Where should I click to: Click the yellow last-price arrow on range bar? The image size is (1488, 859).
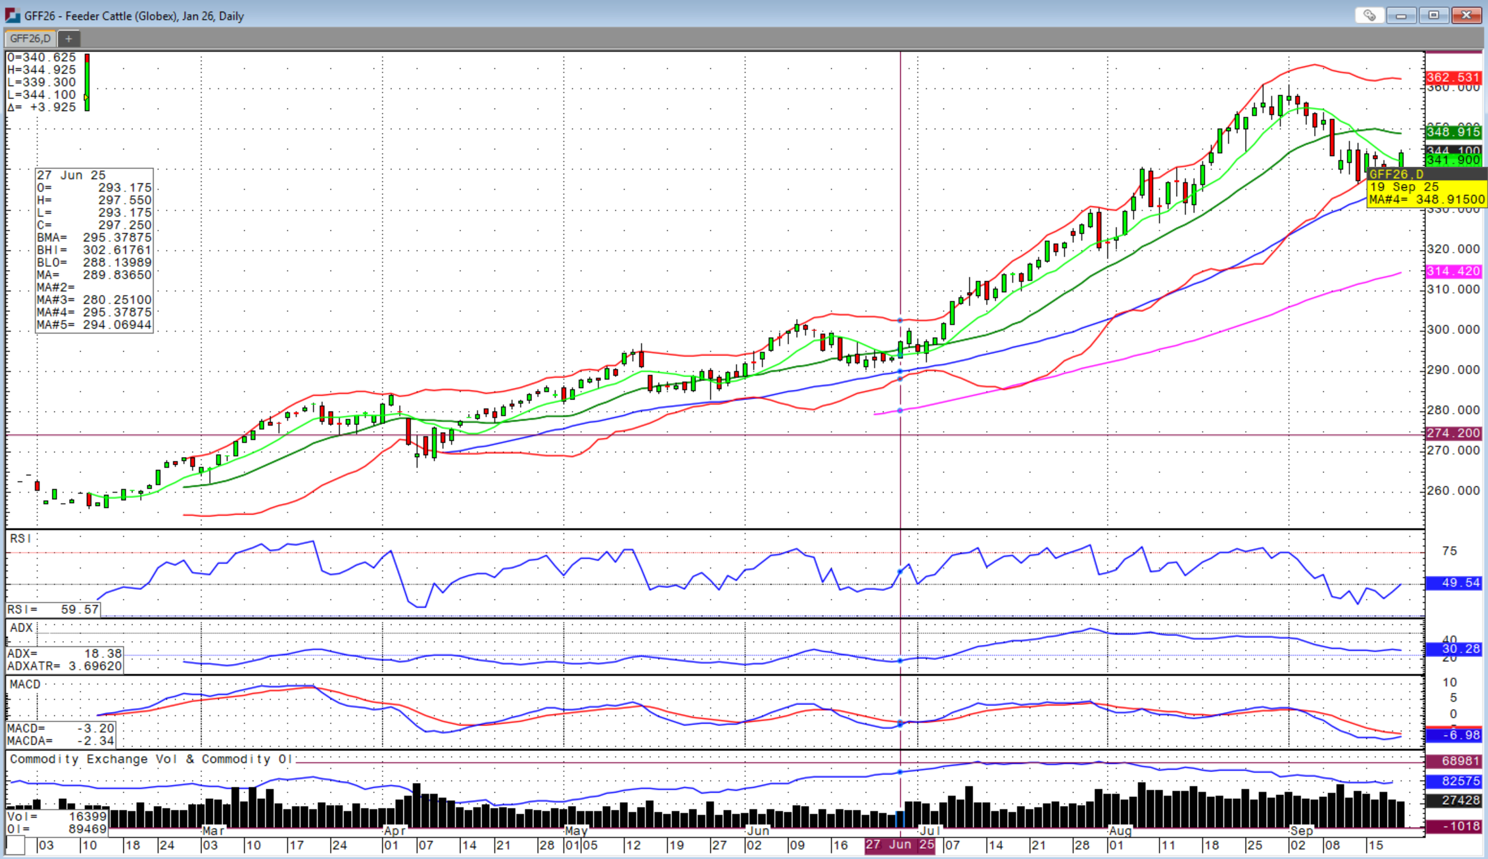click(x=85, y=98)
